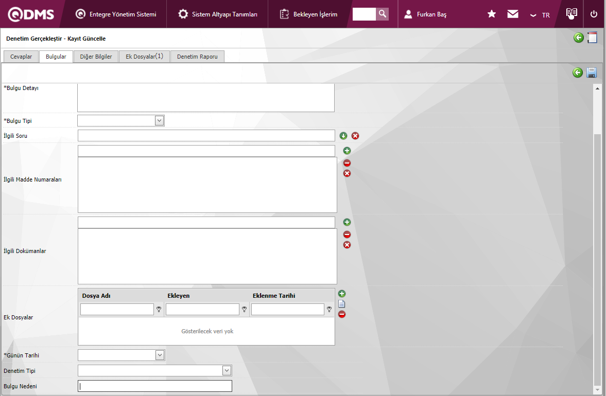
Task: Click the QDMS logo
Action: point(31,14)
